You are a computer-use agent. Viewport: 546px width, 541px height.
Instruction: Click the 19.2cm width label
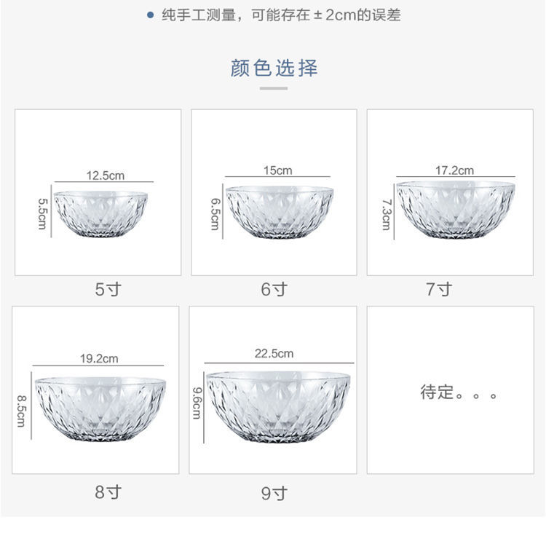pyautogui.click(x=99, y=358)
